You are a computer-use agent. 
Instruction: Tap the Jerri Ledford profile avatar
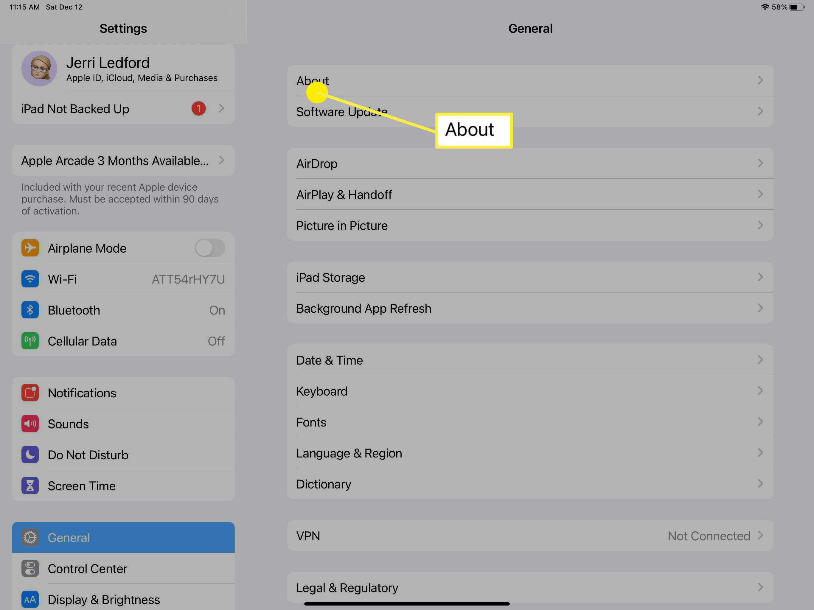[x=39, y=69]
